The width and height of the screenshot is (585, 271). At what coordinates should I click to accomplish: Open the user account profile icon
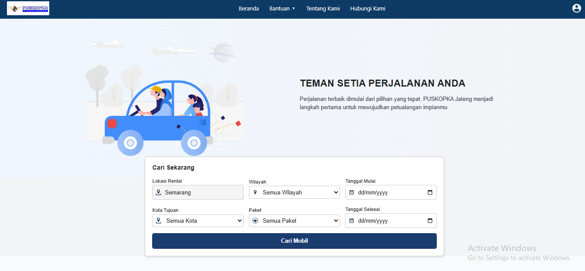tap(576, 8)
